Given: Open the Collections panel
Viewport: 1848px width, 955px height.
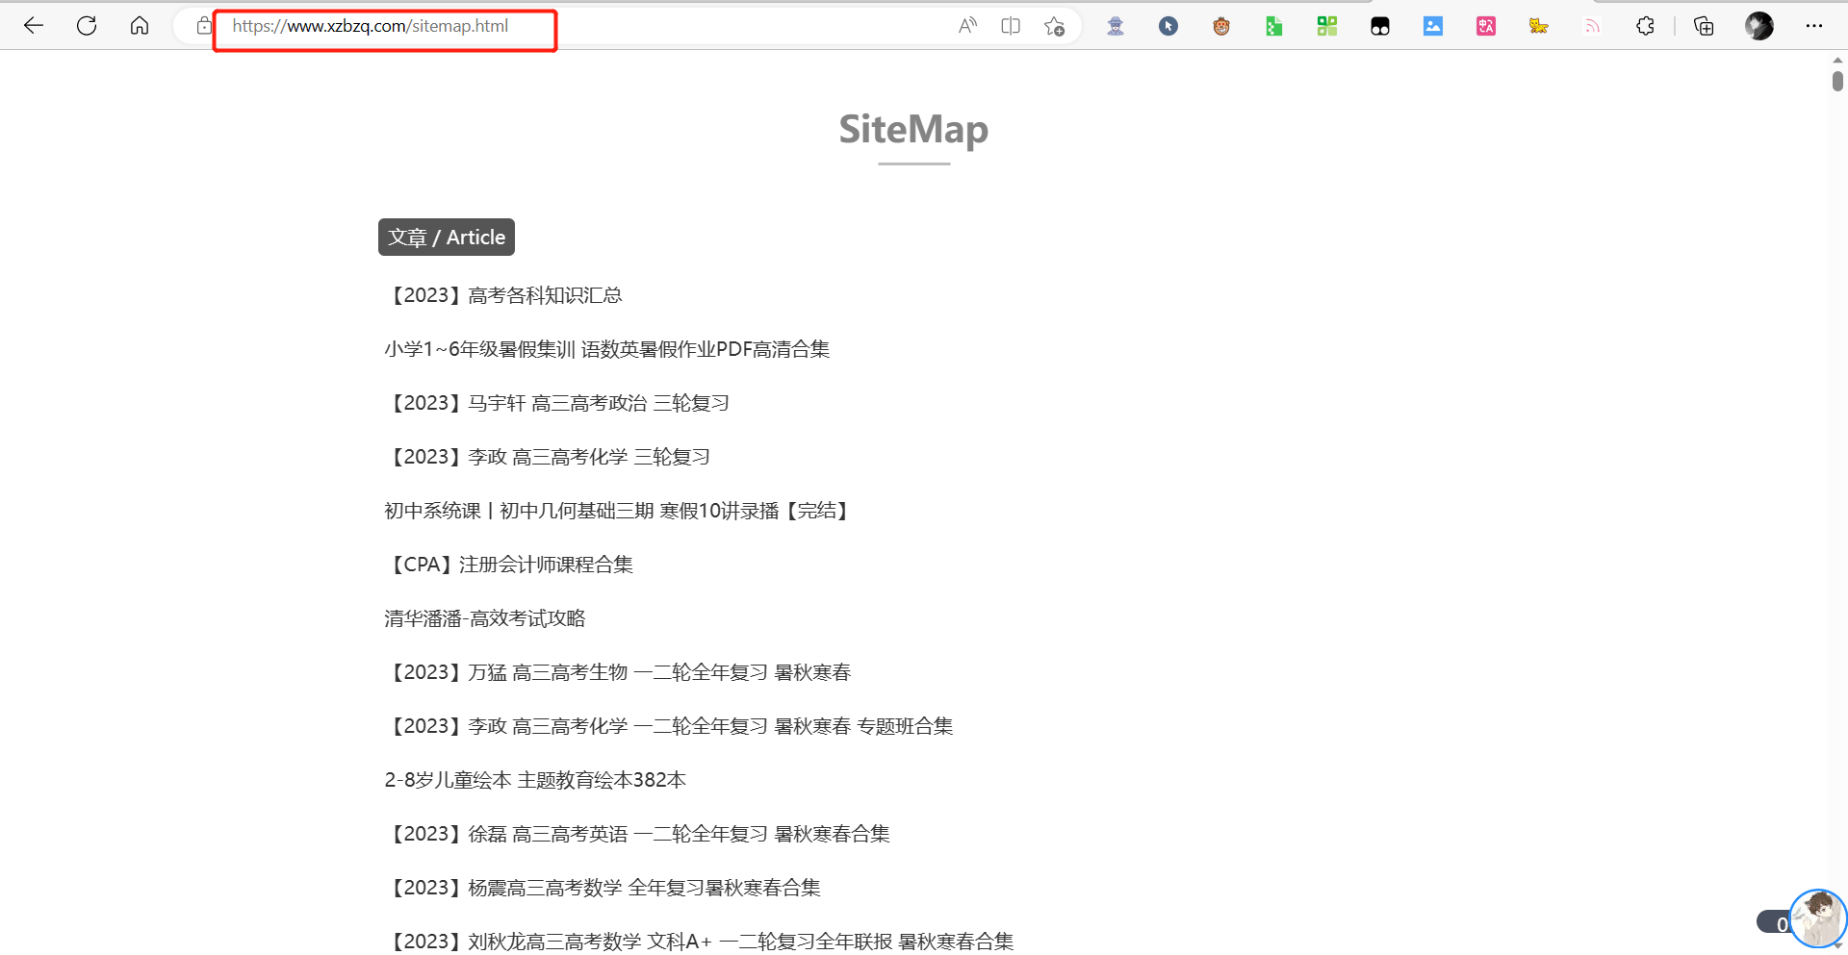Looking at the screenshot, I should [x=1704, y=26].
